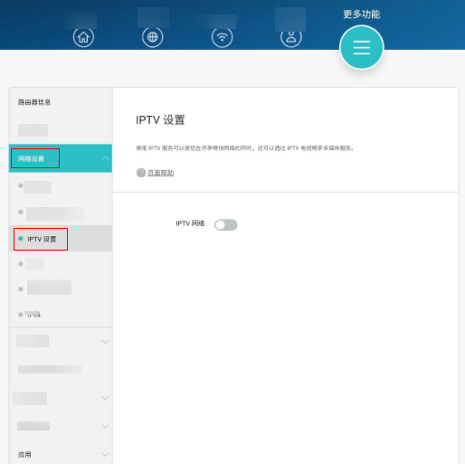Click the question mark help icon
Screen dimensions: 465x464
pyautogui.click(x=141, y=173)
